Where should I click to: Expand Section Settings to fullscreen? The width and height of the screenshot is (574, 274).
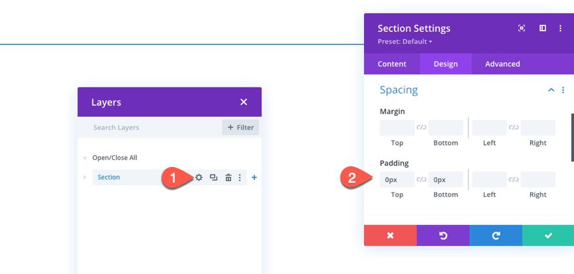522,28
